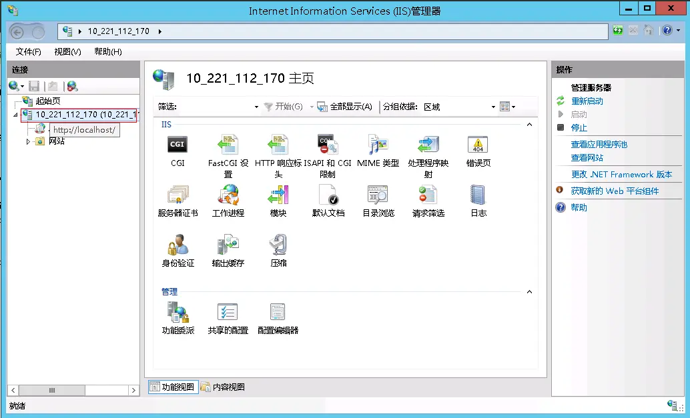
Task: Click left scroll arrow in 连接 pane
Action: coord(13,390)
